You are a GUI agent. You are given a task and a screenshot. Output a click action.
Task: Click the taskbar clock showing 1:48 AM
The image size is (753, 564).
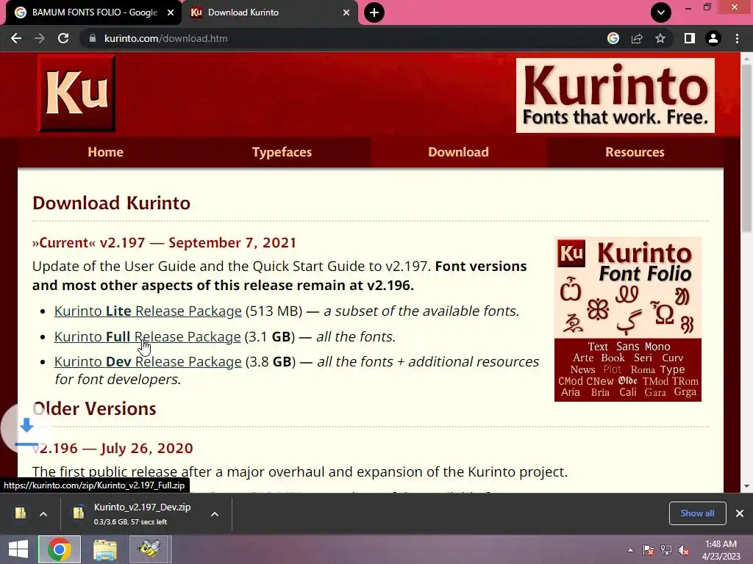(x=721, y=550)
